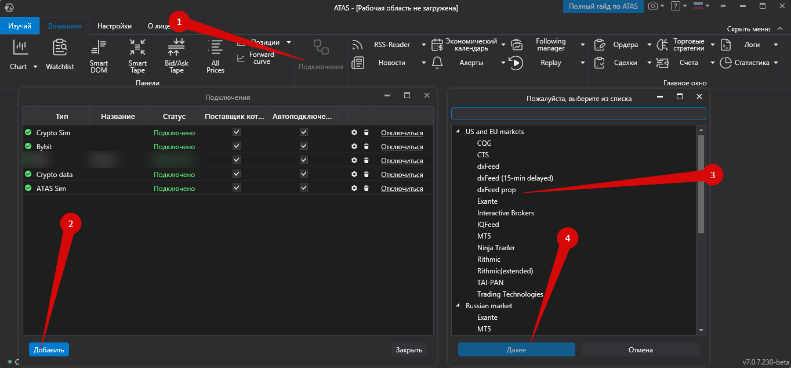
Task: Sort by the Статус column header
Action: click(x=174, y=116)
